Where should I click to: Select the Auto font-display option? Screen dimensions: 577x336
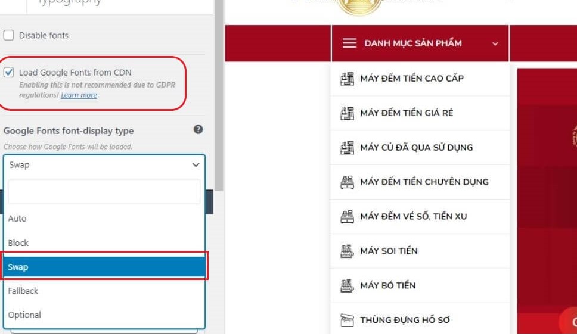104,219
